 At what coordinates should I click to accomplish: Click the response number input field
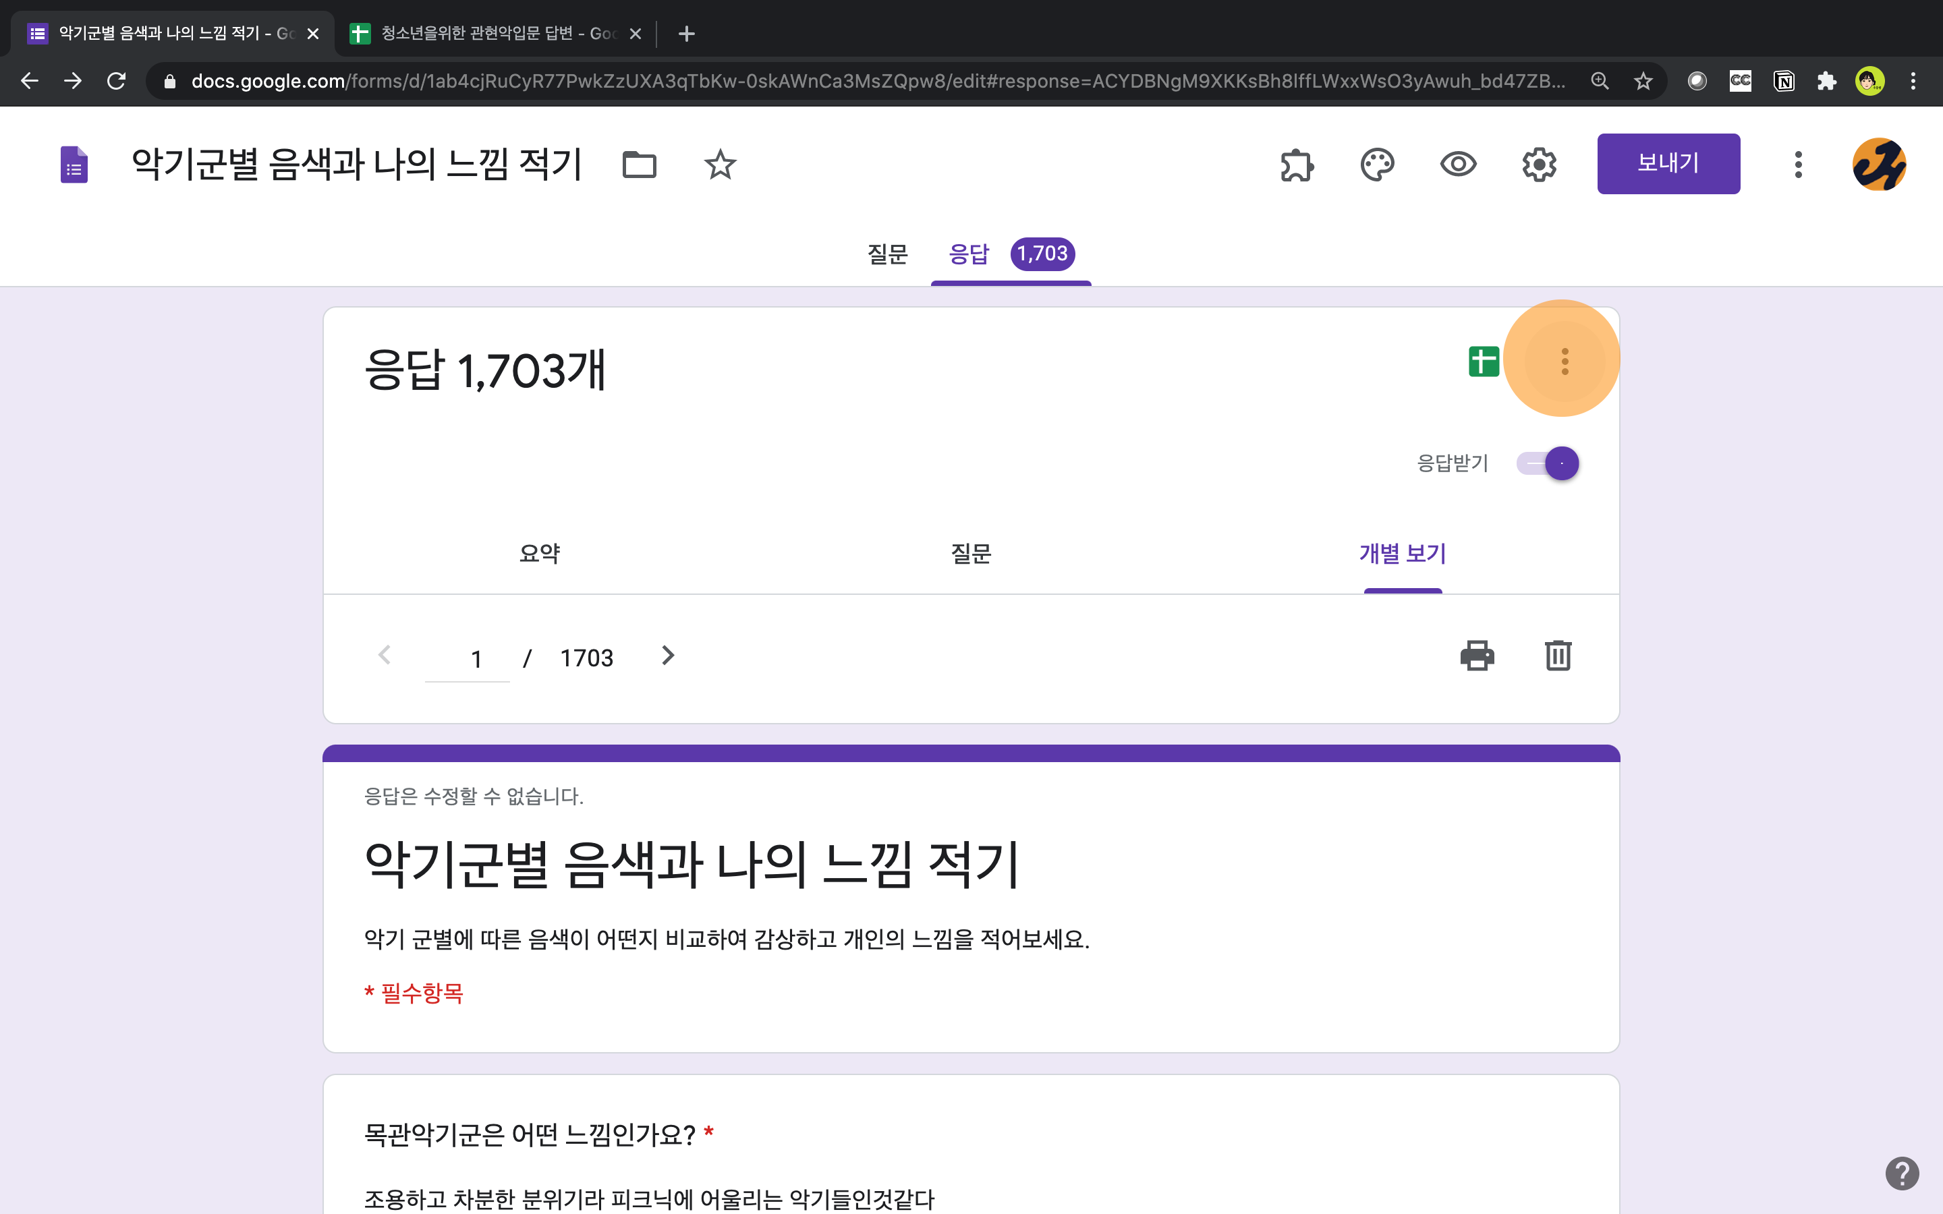(468, 658)
